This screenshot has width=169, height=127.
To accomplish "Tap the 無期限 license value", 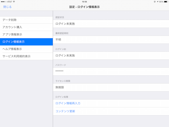I will click(x=111, y=87).
